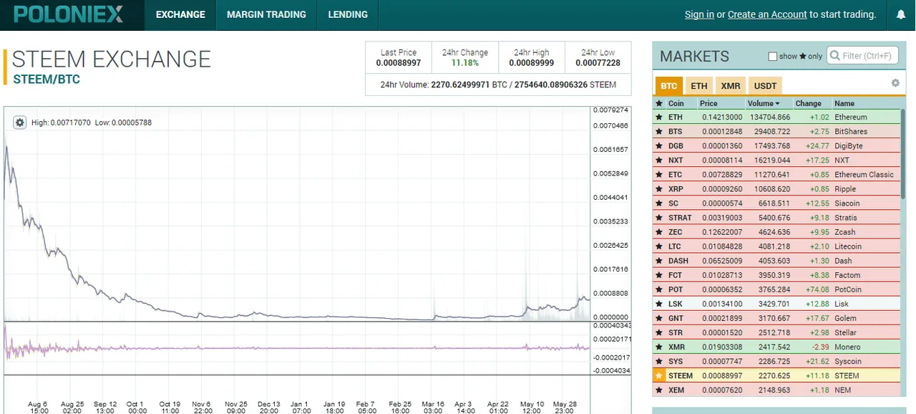This screenshot has height=414, width=916.
Task: Toggle the star for DASH market
Action: coord(659,261)
